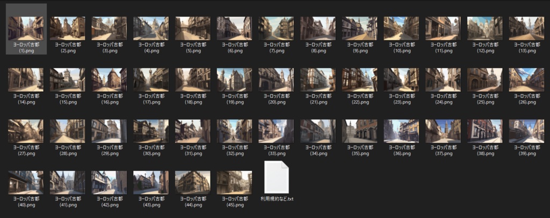
Task: Select thumbnail of ヨーロッパ古都 (25).png
Action: tap(485, 80)
